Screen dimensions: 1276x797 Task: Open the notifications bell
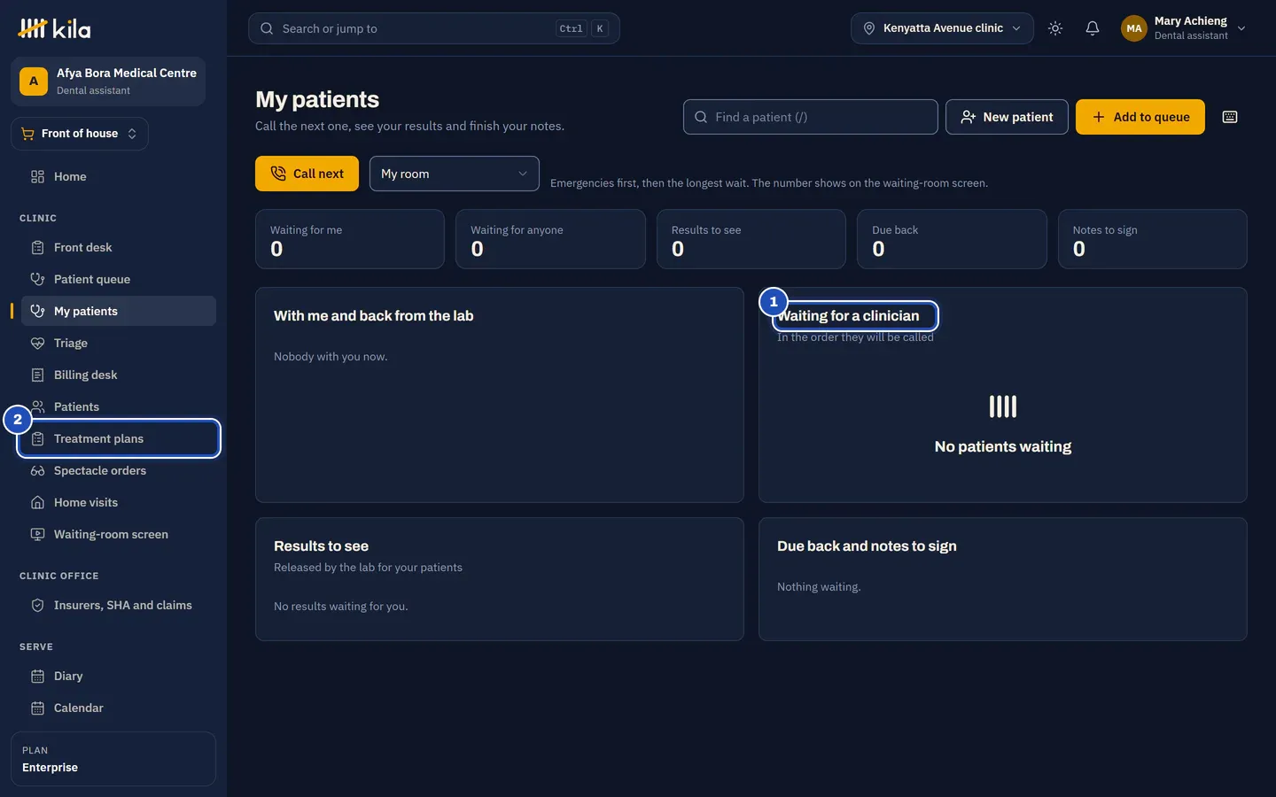point(1093,28)
